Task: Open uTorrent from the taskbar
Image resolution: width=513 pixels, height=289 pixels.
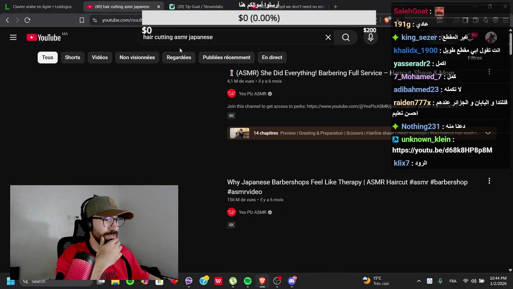Action: 233,281
